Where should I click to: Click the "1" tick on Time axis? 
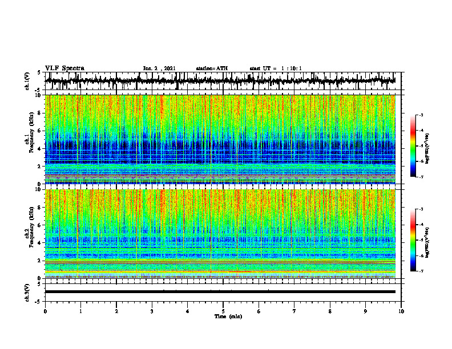click(80, 311)
